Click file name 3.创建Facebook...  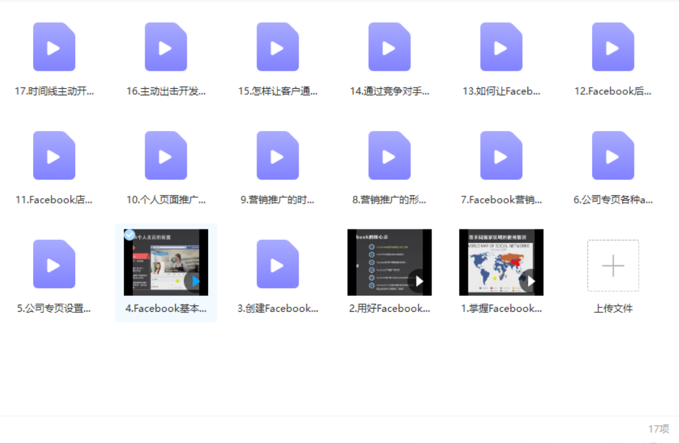point(277,309)
